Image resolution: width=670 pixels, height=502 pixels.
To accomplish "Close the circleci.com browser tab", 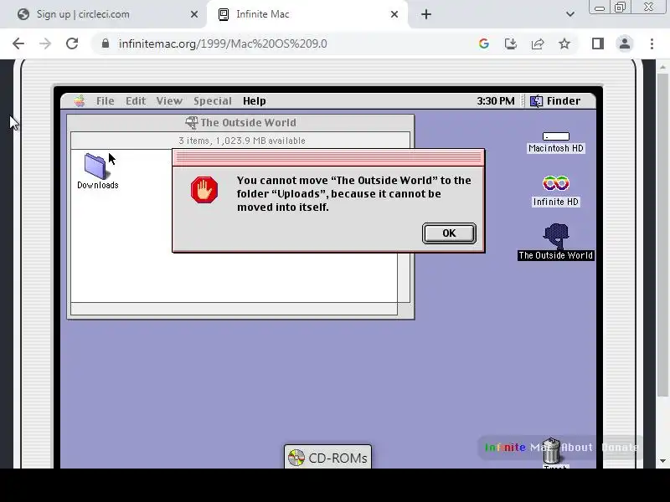I will coord(194,14).
